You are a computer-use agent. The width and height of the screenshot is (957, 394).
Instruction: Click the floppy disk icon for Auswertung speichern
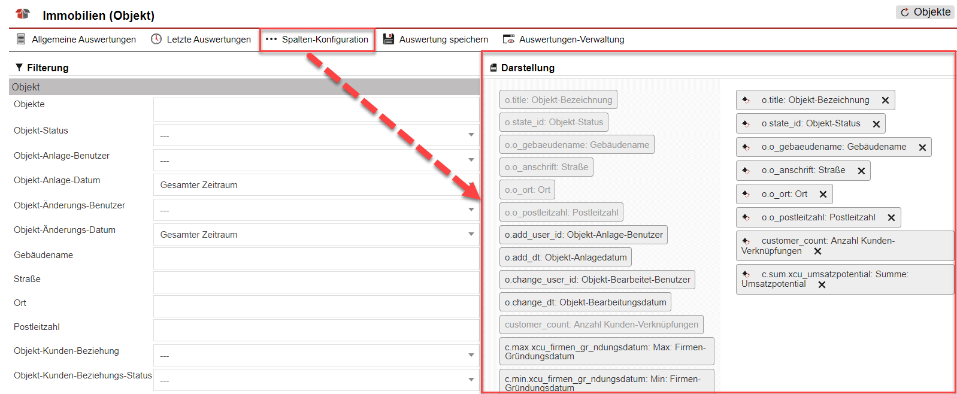point(389,40)
